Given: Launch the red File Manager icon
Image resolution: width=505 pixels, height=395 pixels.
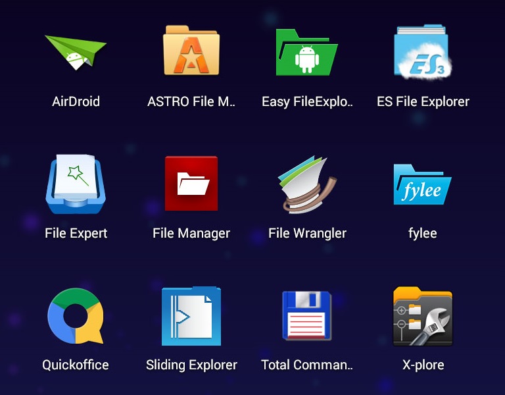Looking at the screenshot, I should point(191,184).
